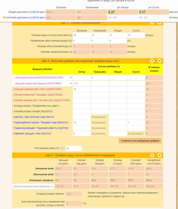
Task: Click sparge water volume field showing 15
Action: [100, 35]
